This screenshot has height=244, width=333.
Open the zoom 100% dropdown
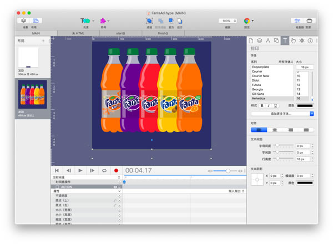[228, 21]
